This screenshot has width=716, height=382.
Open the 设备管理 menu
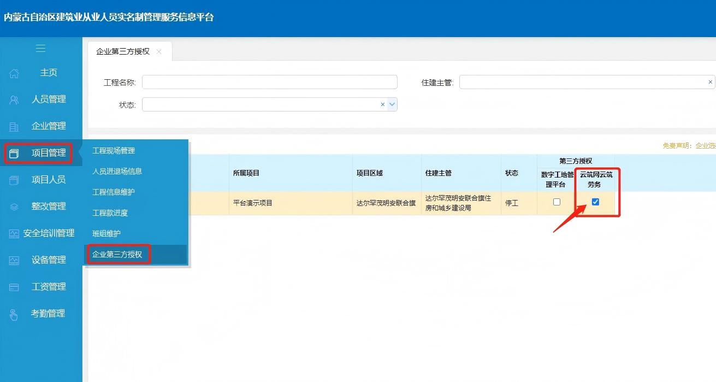pyautogui.click(x=49, y=260)
